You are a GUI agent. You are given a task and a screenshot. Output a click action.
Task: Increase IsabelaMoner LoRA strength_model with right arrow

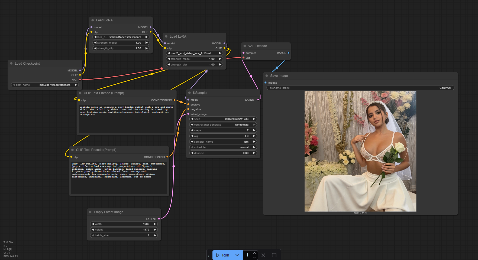[147, 43]
